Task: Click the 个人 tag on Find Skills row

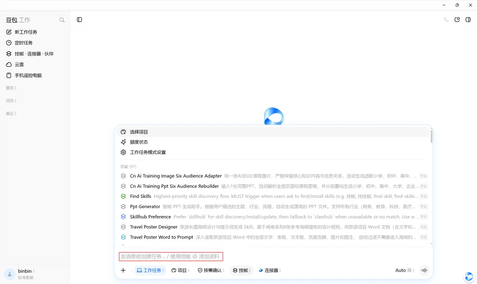Action: pos(424,197)
